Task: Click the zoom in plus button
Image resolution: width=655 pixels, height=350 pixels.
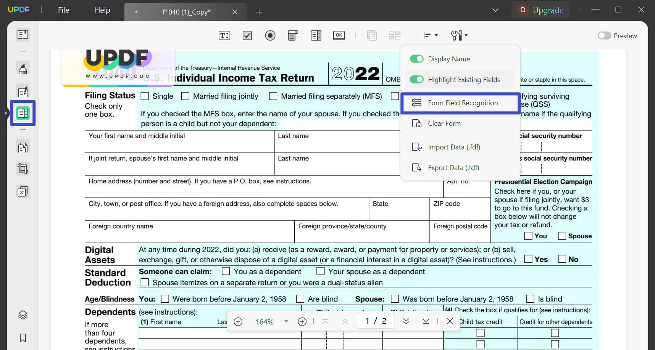Action: point(302,322)
